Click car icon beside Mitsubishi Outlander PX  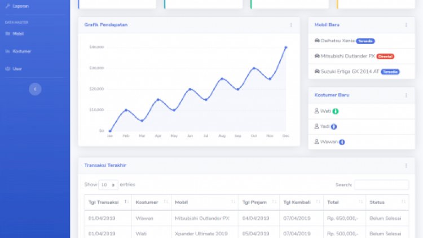(317, 56)
